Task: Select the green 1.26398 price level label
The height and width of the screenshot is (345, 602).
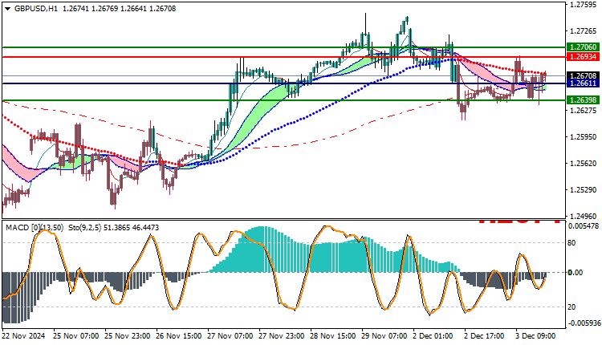Action: point(584,100)
